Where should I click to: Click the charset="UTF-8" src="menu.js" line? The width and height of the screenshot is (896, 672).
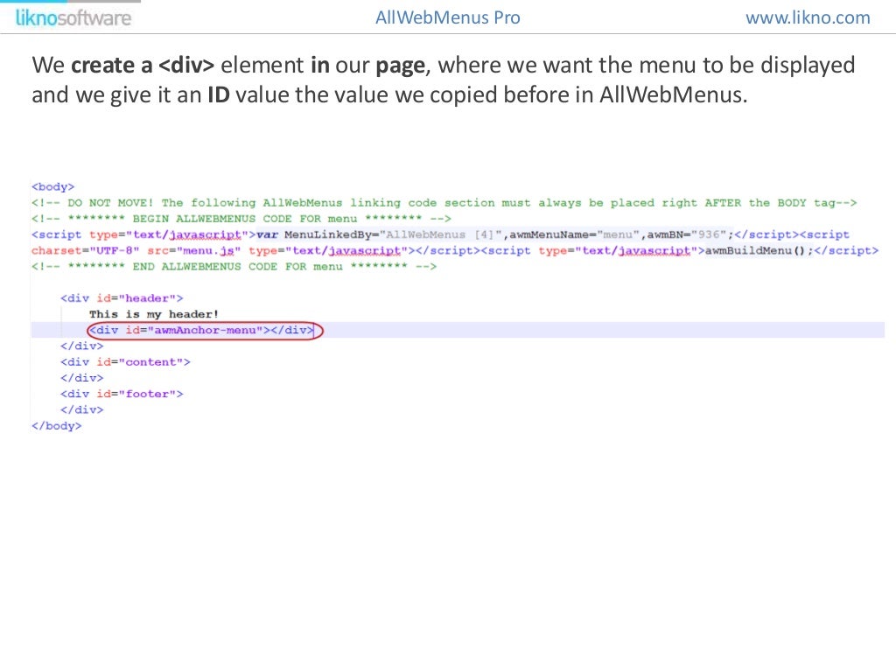click(455, 251)
